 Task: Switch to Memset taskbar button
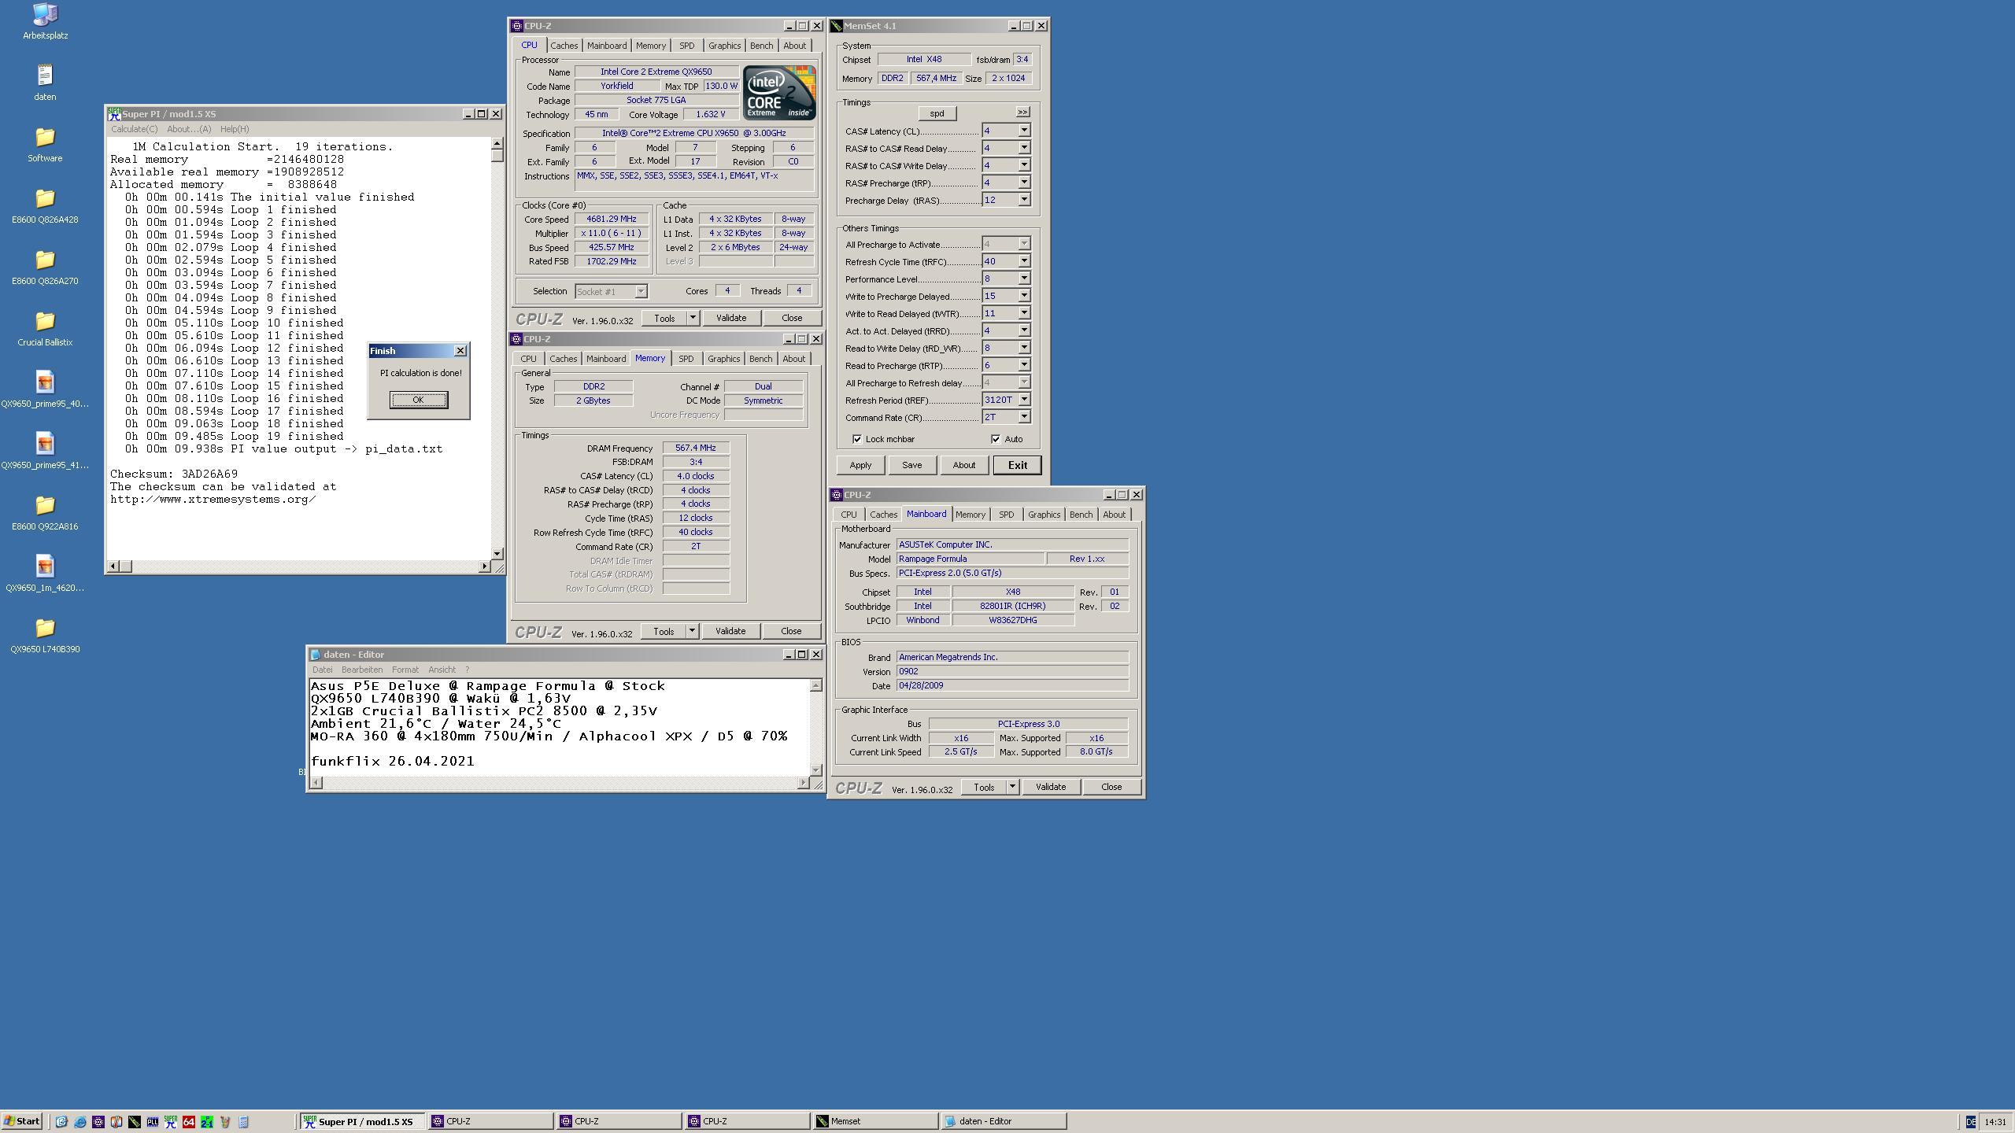click(874, 1122)
